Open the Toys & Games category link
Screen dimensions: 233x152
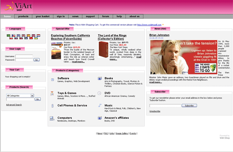(x=67, y=93)
